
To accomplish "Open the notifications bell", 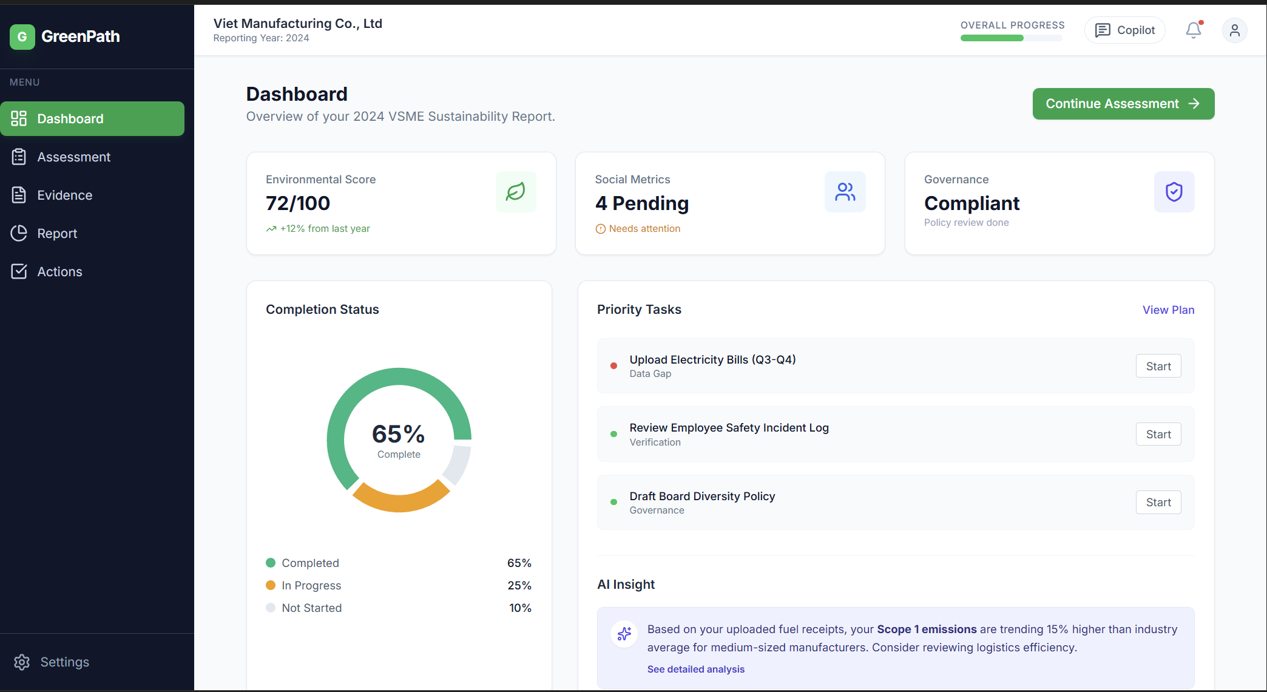I will [x=1193, y=30].
